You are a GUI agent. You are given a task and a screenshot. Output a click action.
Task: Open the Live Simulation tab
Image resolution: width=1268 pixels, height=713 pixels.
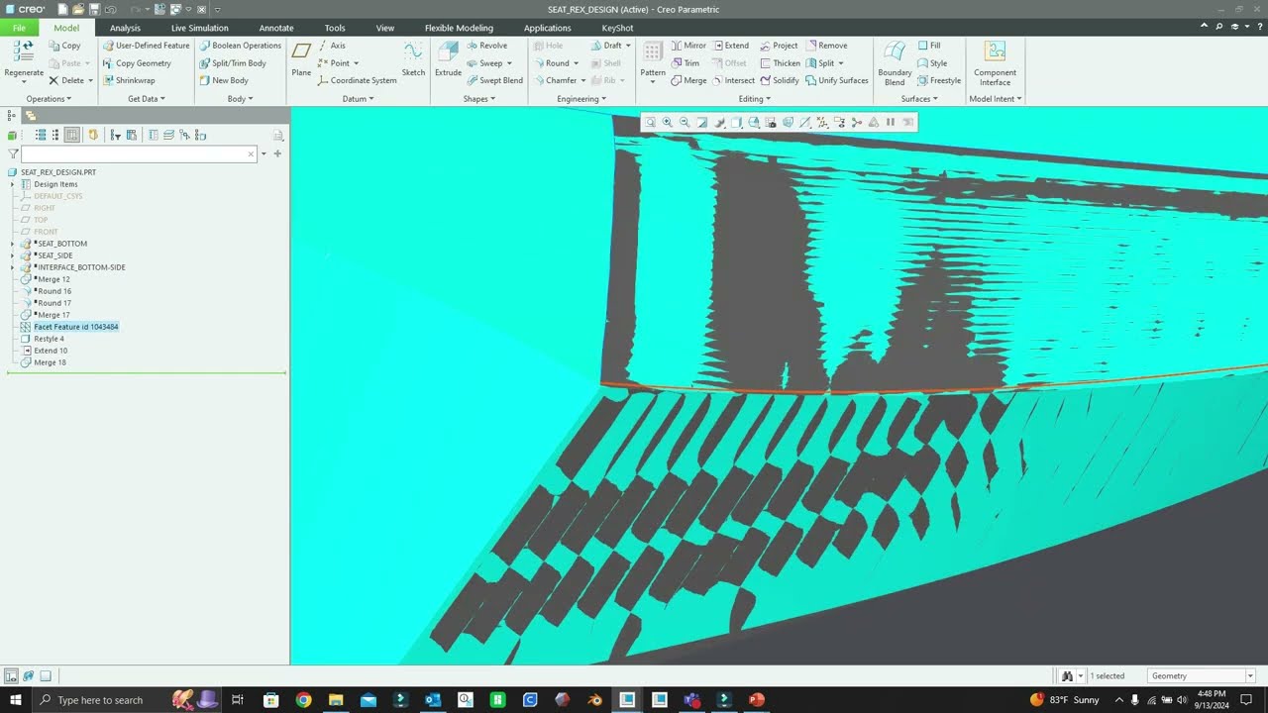[x=199, y=28]
